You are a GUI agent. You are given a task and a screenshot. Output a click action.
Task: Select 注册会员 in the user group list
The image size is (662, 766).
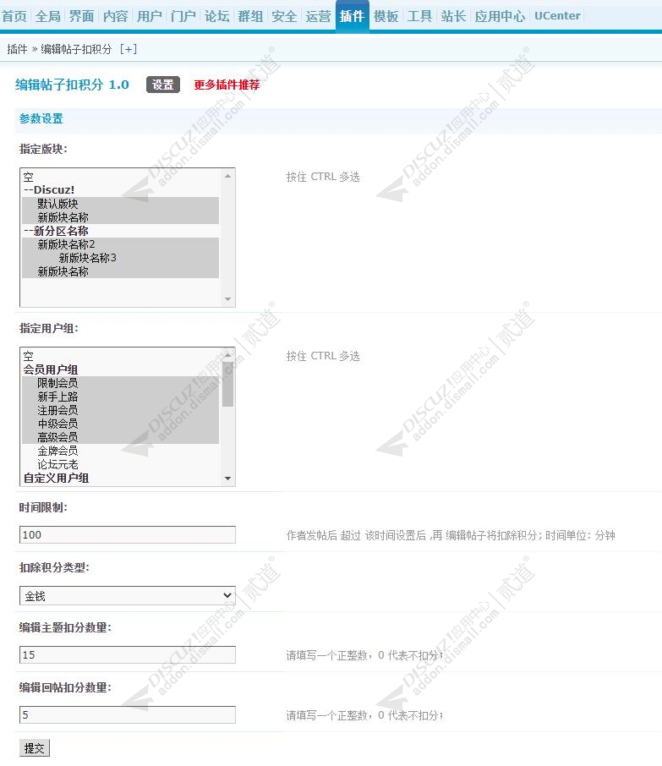click(x=120, y=410)
